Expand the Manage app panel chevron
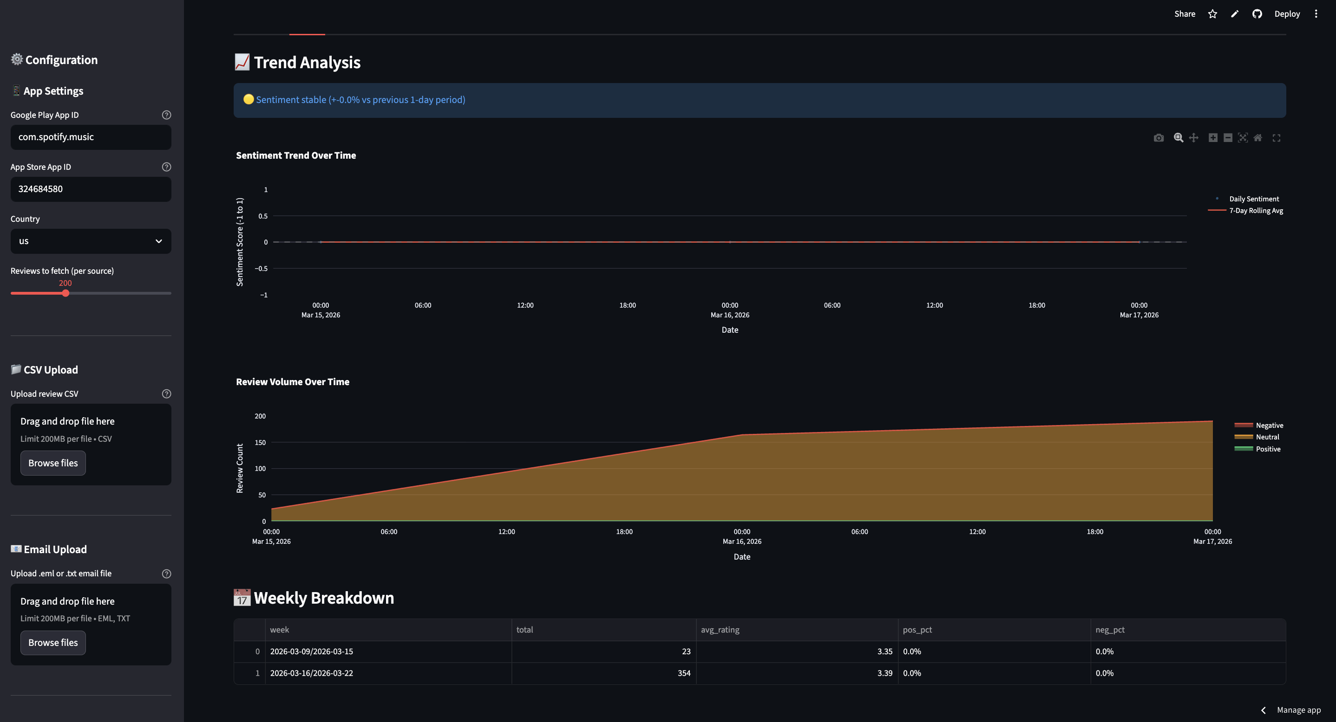Viewport: 1336px width, 722px height. pos(1264,710)
